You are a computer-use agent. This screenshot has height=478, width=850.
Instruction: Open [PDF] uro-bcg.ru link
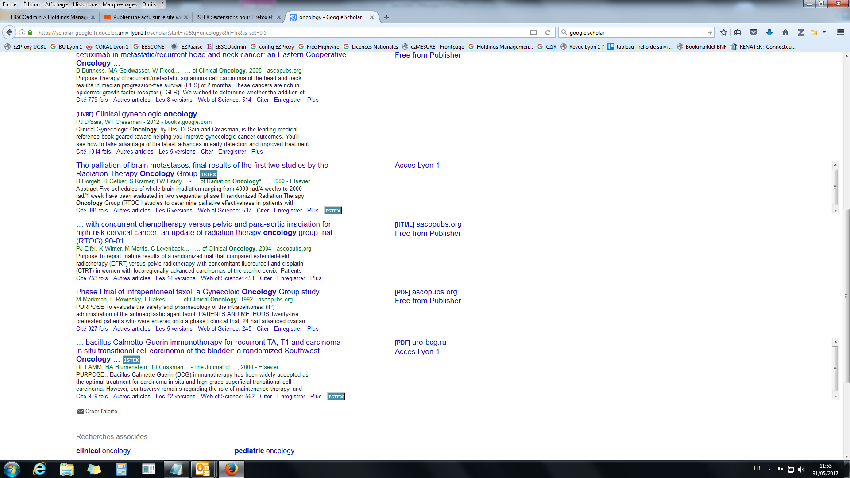420,343
